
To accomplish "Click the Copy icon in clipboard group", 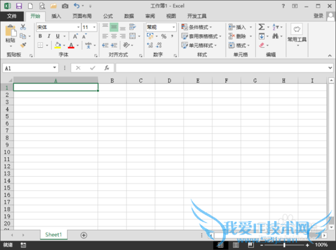I will (23, 36).
